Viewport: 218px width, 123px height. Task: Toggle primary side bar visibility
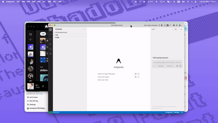pyautogui.click(x=162, y=25)
